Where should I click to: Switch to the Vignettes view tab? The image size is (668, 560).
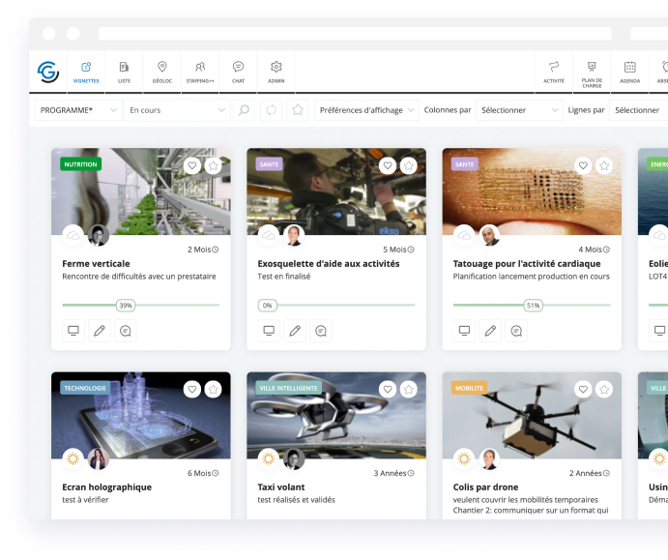pos(86,72)
